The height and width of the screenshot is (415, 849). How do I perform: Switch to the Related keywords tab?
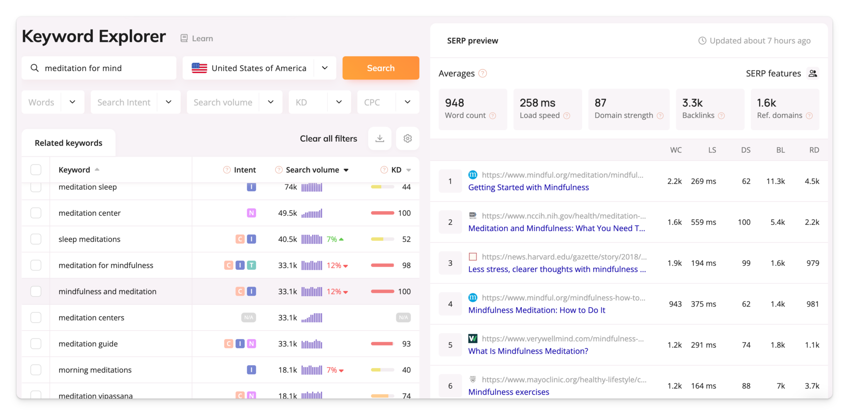click(x=68, y=142)
